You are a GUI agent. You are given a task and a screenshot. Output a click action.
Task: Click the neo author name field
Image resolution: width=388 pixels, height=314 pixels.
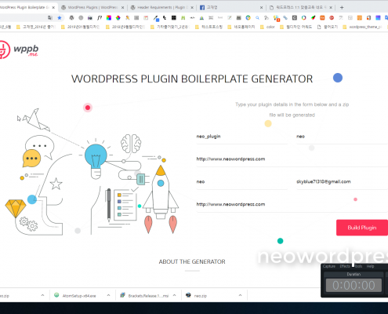(x=242, y=182)
